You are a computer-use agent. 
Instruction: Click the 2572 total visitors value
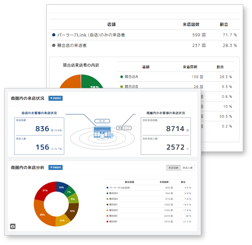point(175,147)
